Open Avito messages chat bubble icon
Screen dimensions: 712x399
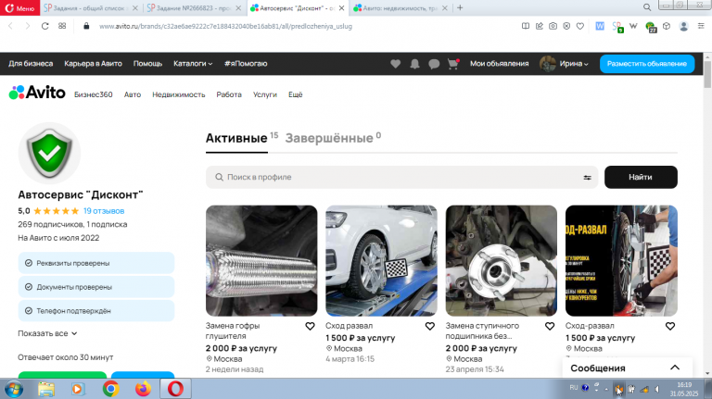coord(434,64)
